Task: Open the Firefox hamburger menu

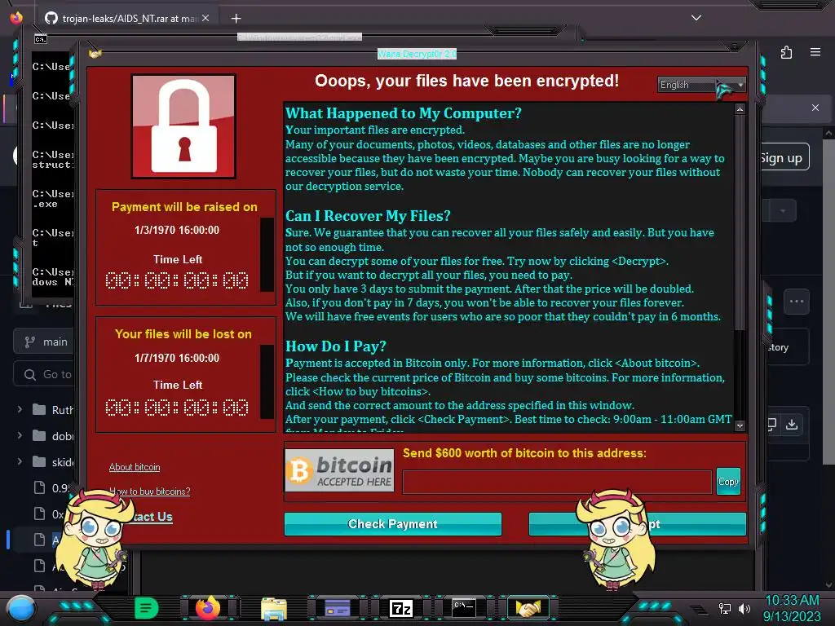Action: [815, 52]
